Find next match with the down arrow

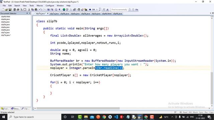(130, 10)
